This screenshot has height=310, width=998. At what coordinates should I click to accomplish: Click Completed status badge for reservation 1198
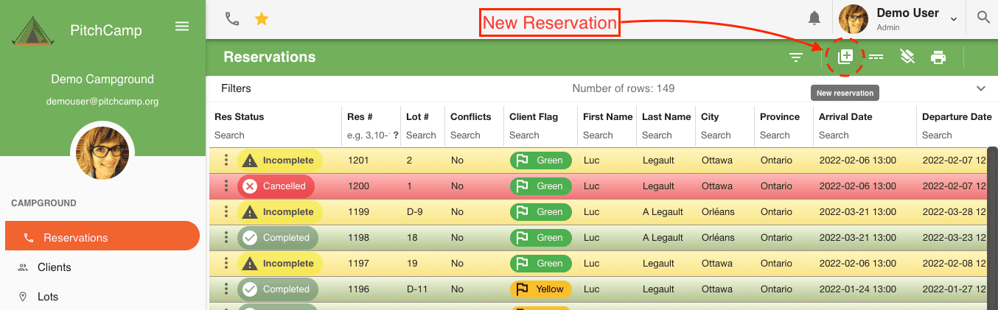tap(278, 238)
